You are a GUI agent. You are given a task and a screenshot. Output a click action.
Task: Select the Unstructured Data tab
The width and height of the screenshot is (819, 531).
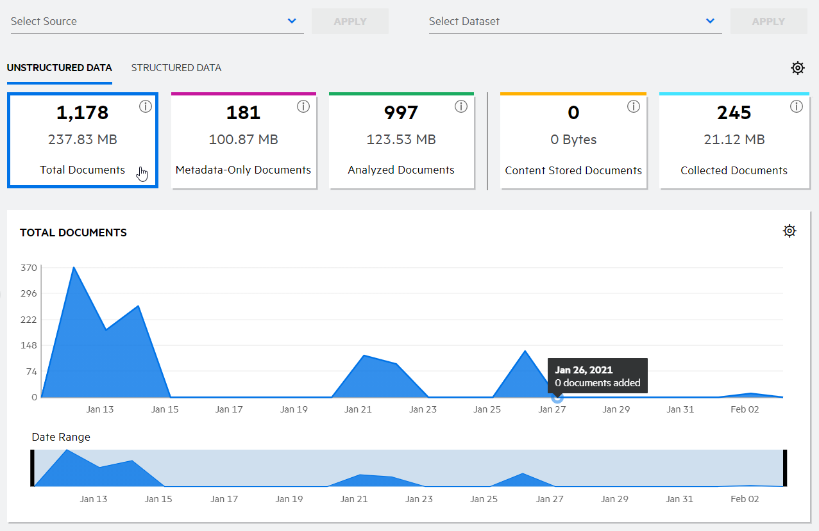(x=60, y=68)
